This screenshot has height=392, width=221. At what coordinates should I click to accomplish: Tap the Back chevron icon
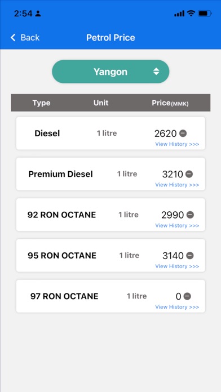coord(13,38)
